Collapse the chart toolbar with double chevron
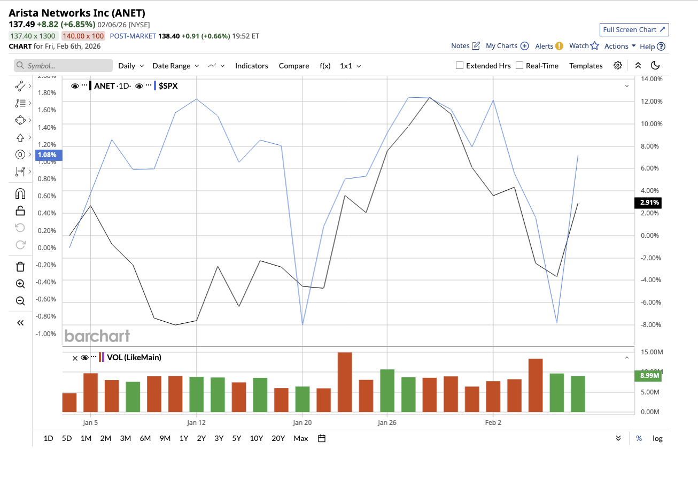This screenshot has height=481, width=698. click(x=638, y=65)
